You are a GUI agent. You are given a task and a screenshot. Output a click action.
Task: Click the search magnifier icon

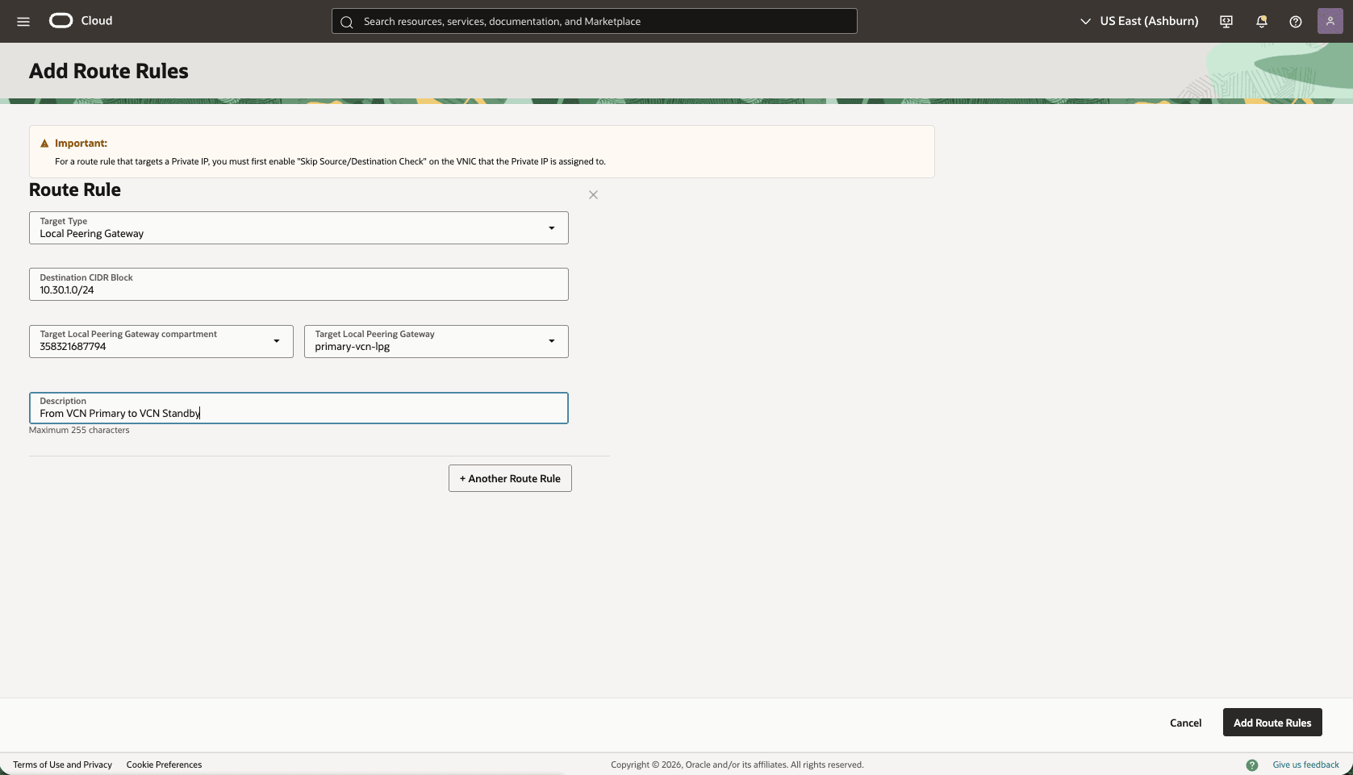pos(346,22)
